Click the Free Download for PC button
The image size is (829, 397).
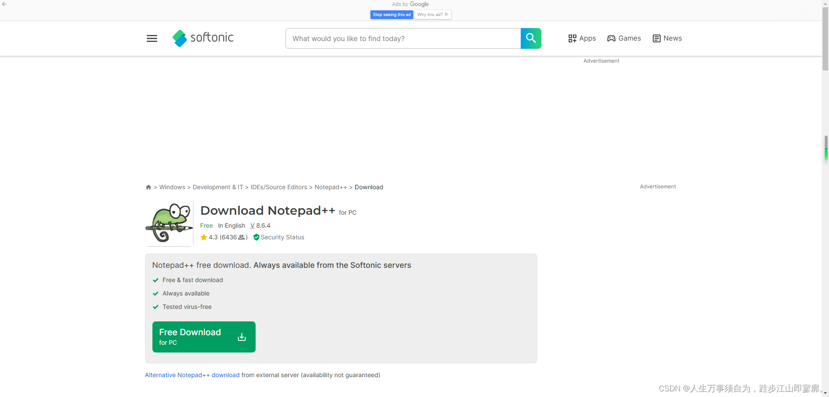tap(204, 337)
